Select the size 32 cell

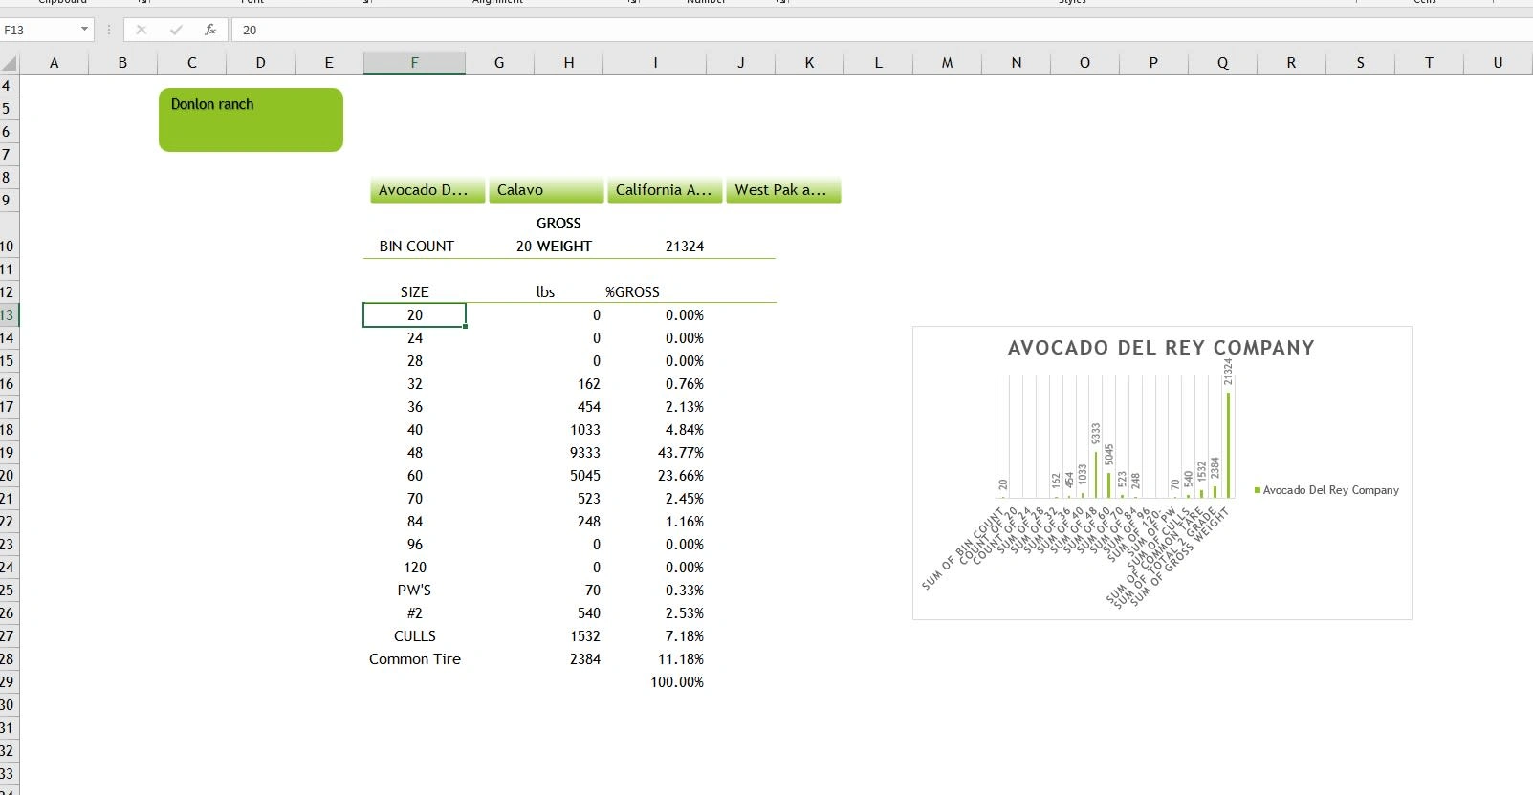415,384
